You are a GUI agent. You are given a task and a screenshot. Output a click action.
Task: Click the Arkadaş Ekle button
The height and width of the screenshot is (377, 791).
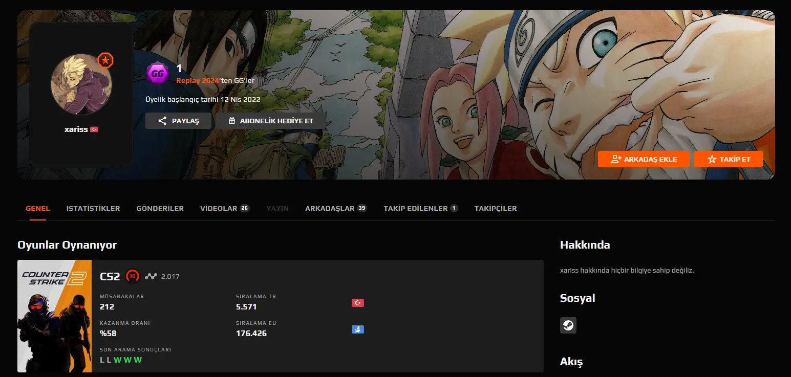[x=644, y=159]
